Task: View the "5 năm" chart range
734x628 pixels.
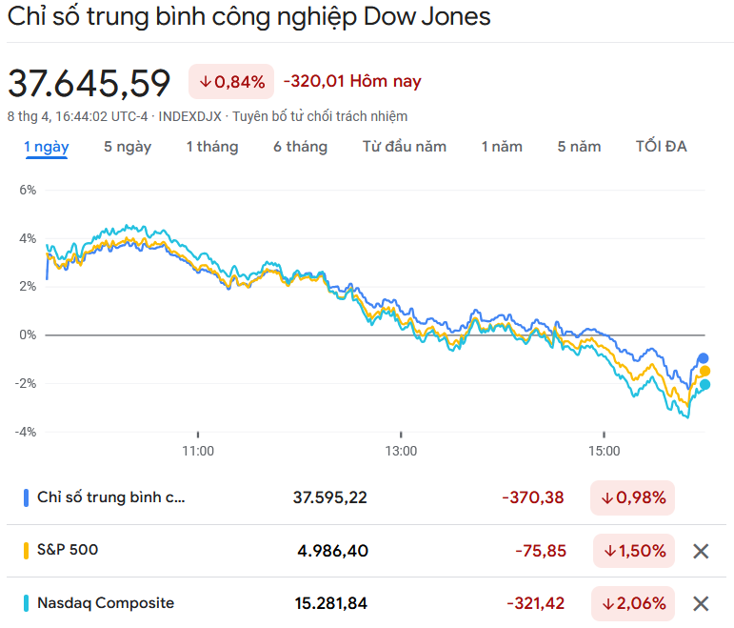Action: [580, 147]
